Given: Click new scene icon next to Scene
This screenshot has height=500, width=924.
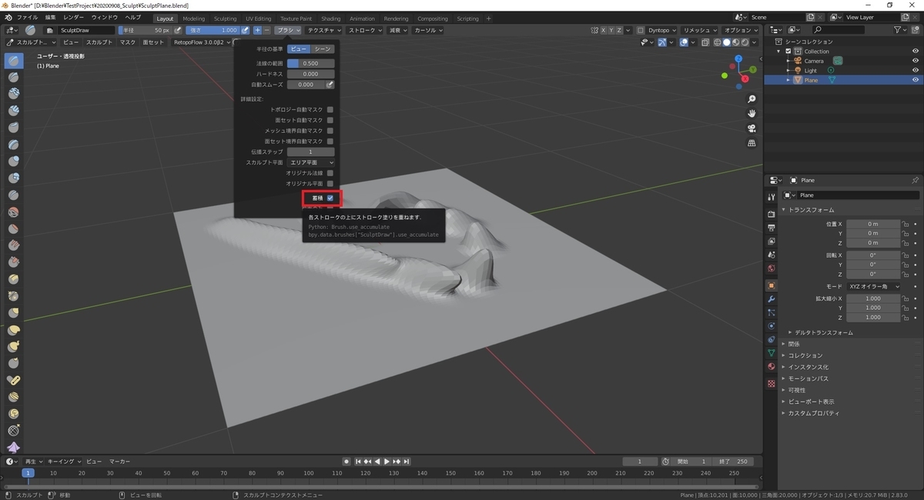Looking at the screenshot, I should click(x=812, y=17).
